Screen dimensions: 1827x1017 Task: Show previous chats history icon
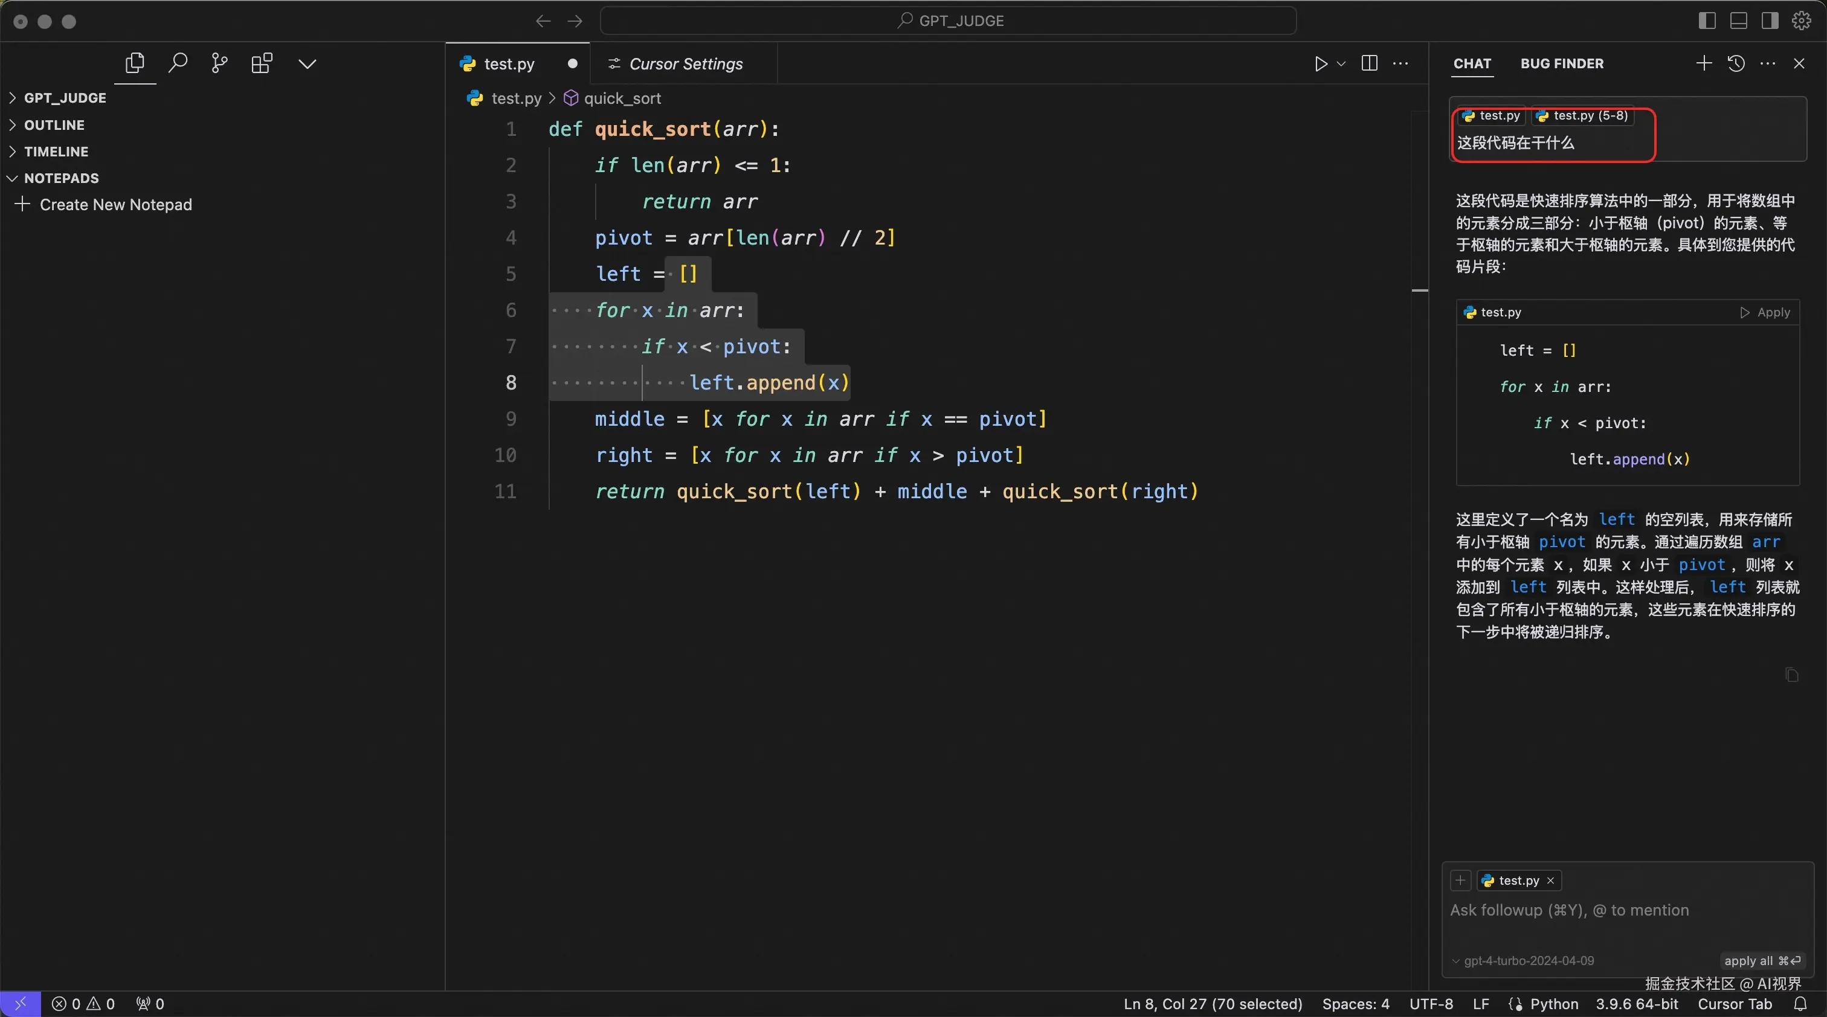click(1736, 64)
